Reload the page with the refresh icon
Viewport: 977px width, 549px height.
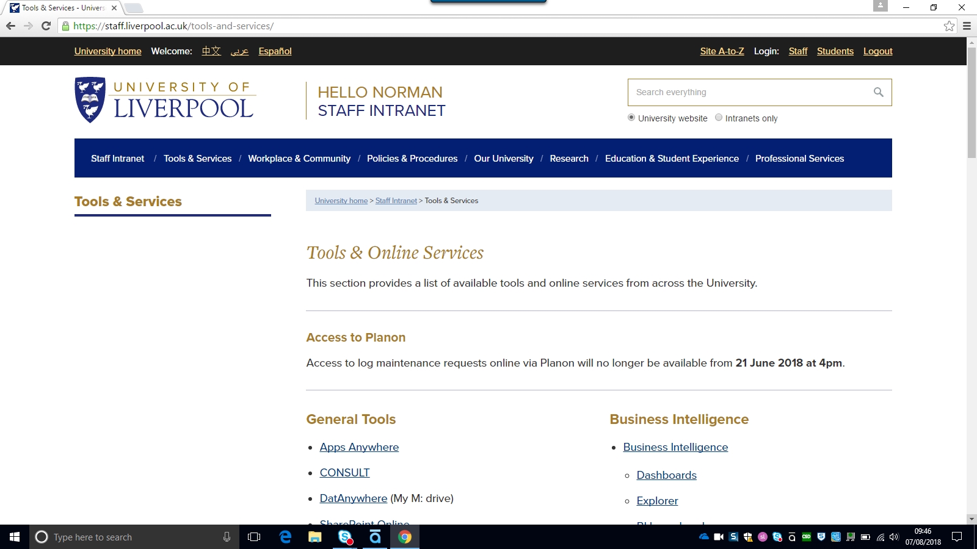pyautogui.click(x=46, y=26)
